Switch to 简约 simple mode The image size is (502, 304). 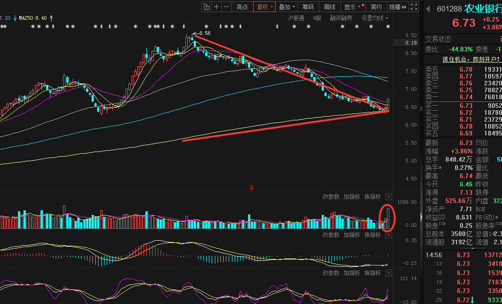(x=376, y=7)
